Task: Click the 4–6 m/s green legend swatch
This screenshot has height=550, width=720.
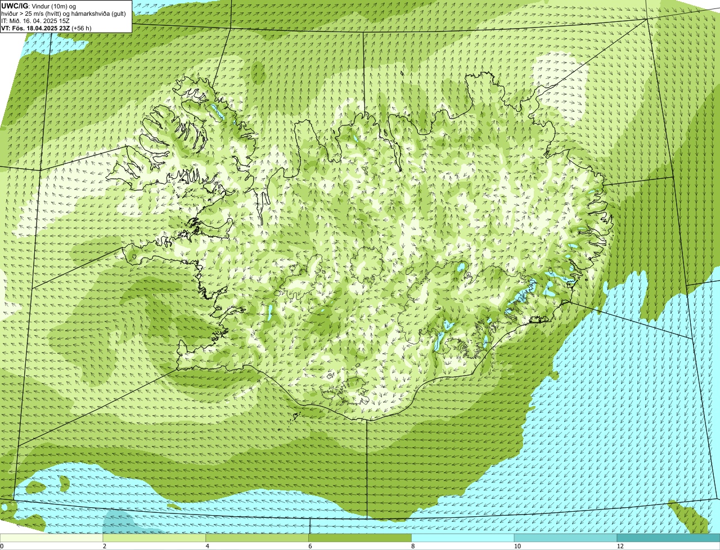Action: pyautogui.click(x=257, y=538)
